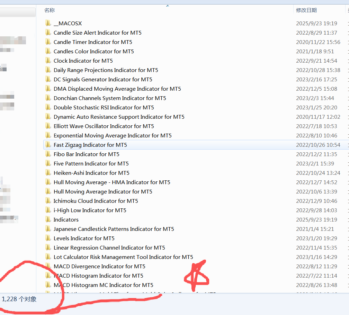The image size is (349, 315).
Task: Sort files by the 修改日期 column header
Action: click(306, 10)
